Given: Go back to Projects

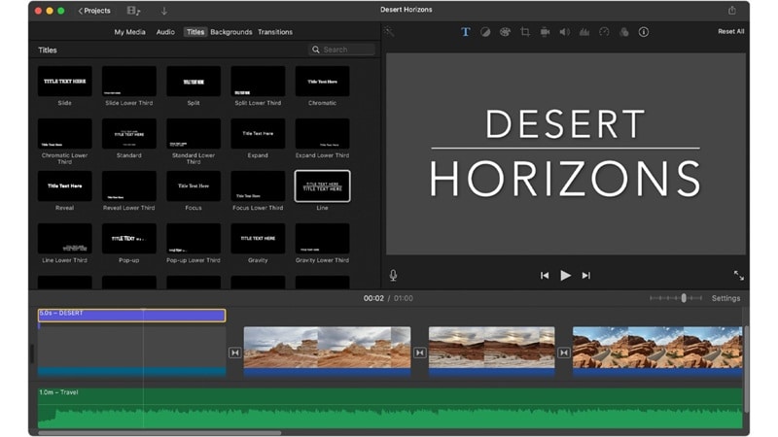Looking at the screenshot, I should point(94,11).
